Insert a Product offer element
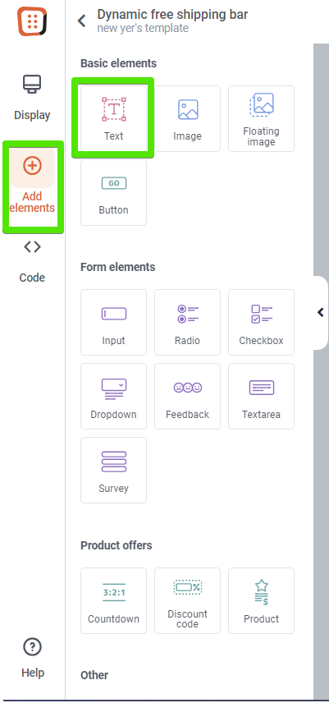The height and width of the screenshot is (703, 329). 262,601
